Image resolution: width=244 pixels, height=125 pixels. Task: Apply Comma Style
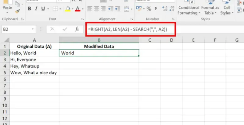tap(156, 9)
